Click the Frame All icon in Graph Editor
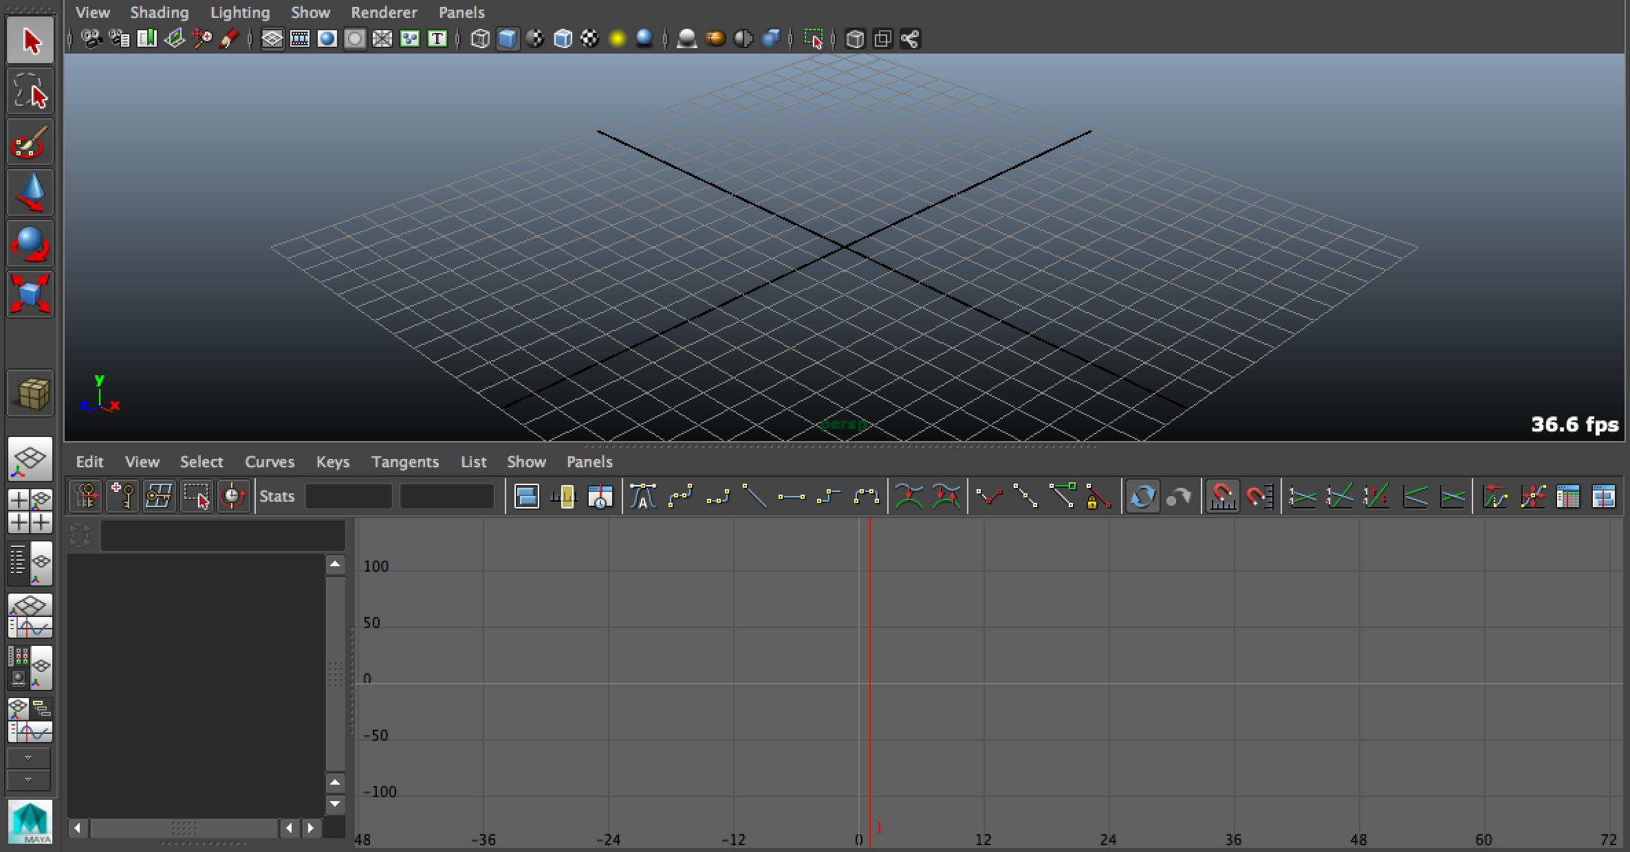Image resolution: width=1630 pixels, height=852 pixels. 526,496
